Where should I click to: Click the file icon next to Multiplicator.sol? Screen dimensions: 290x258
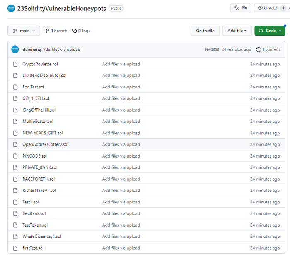coord(15,122)
